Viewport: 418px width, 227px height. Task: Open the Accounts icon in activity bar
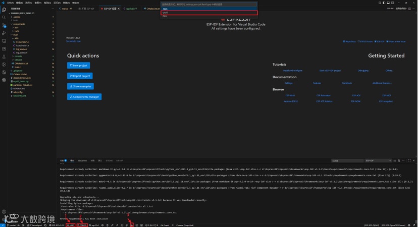[x=4, y=211]
